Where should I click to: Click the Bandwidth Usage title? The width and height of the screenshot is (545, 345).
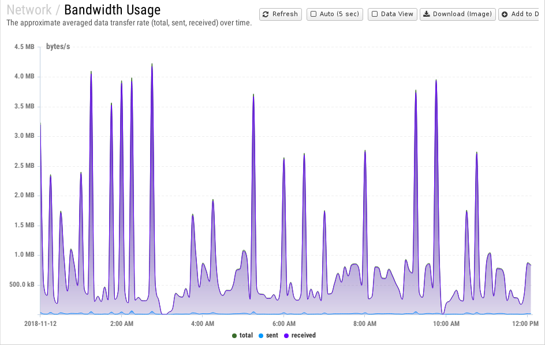(x=113, y=10)
